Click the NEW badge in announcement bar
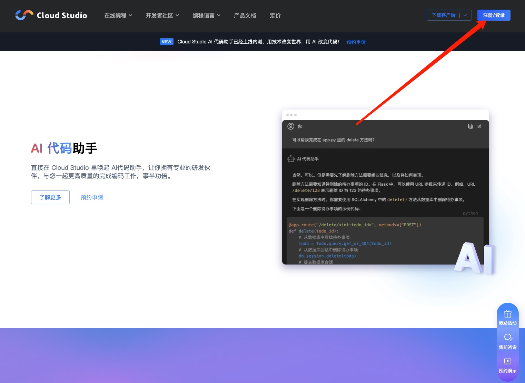Viewport: 525px width, 383px height. pyautogui.click(x=166, y=42)
